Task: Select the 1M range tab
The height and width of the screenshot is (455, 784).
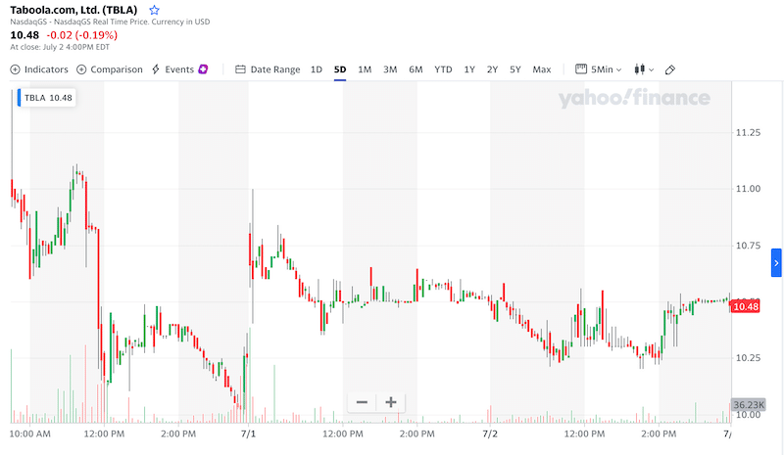Action: (x=365, y=69)
